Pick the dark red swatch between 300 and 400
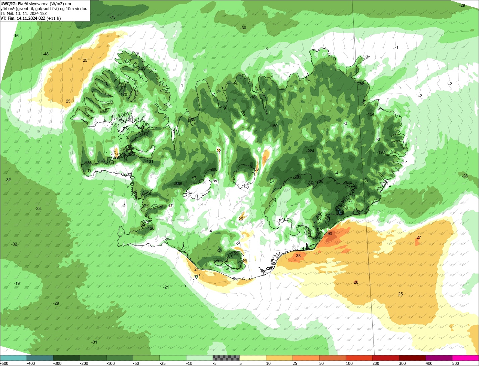The height and width of the screenshot is (366, 479). [x=412, y=358]
